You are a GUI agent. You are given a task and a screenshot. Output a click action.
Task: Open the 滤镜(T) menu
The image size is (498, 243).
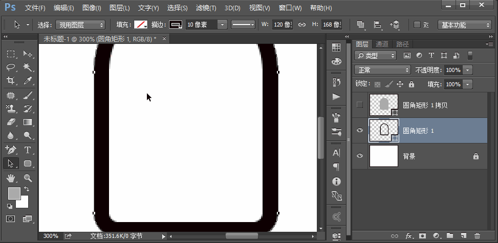[206, 8]
